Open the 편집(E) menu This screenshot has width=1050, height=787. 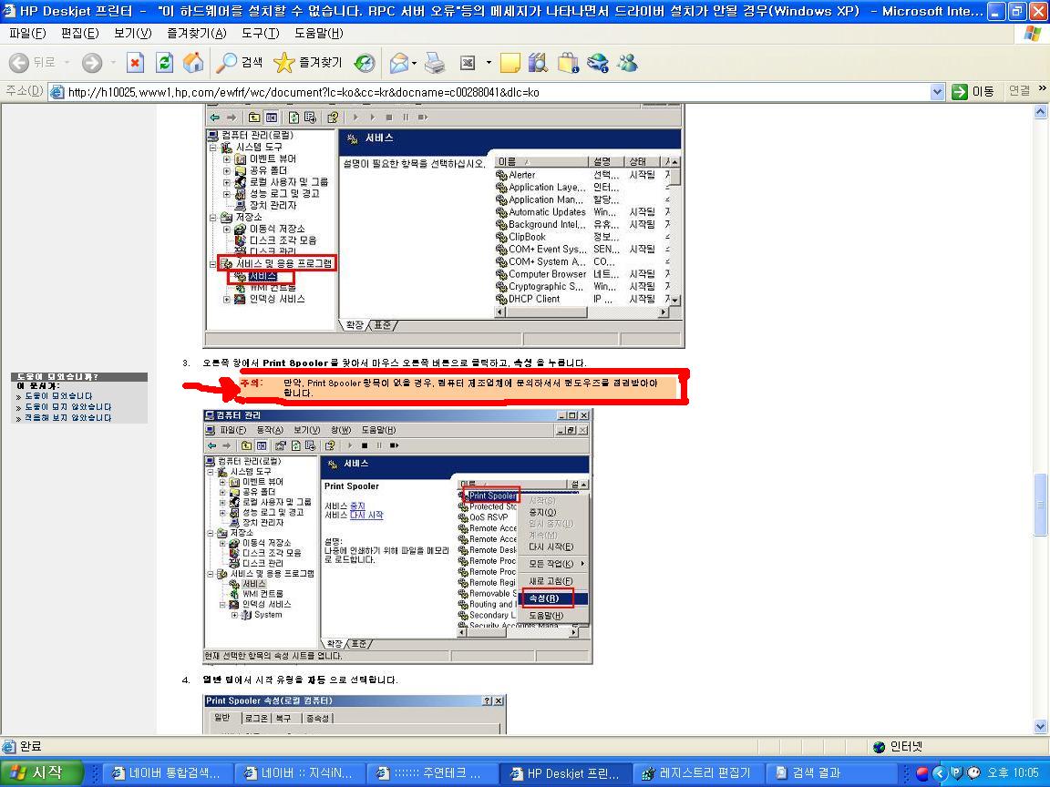point(79,33)
